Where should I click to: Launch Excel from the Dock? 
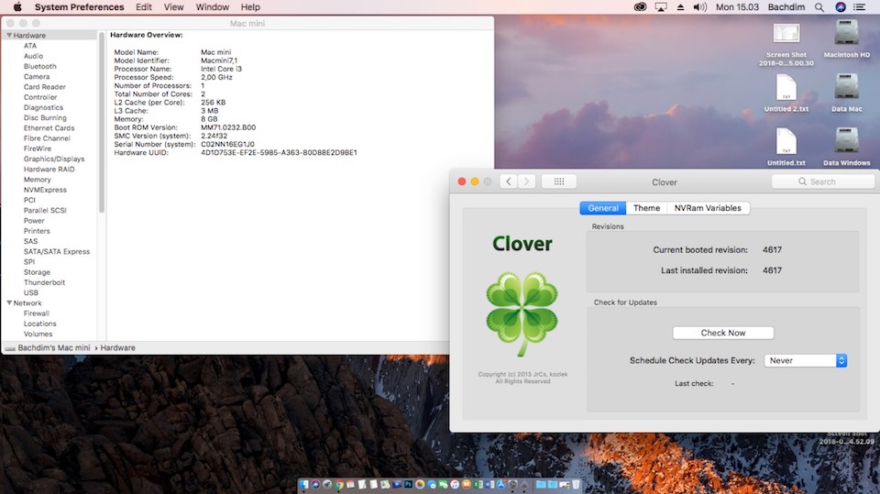coord(478,485)
